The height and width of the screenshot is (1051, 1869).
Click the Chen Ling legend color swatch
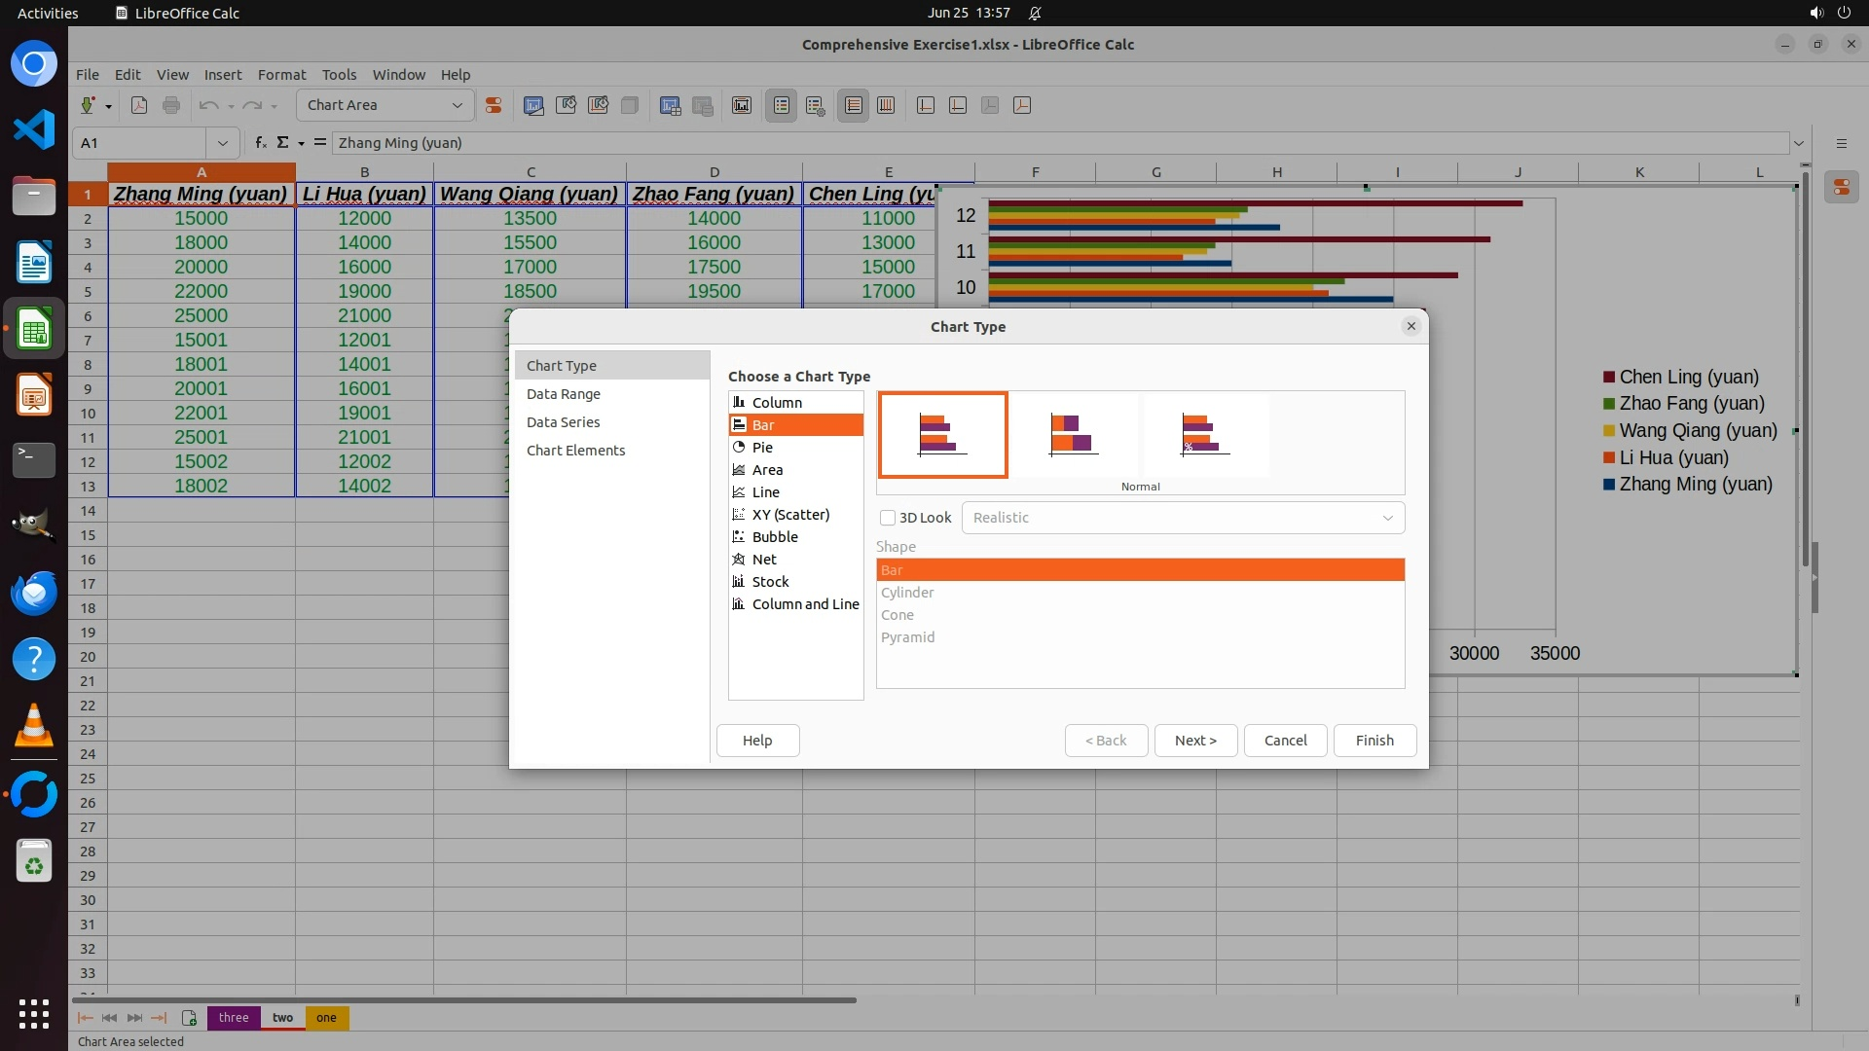[x=1609, y=378]
